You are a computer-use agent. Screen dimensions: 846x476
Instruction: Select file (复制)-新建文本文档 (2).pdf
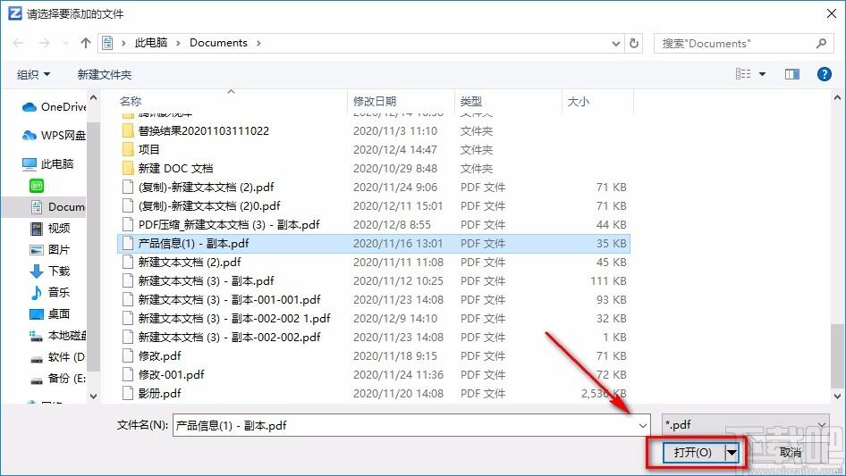pos(373,187)
